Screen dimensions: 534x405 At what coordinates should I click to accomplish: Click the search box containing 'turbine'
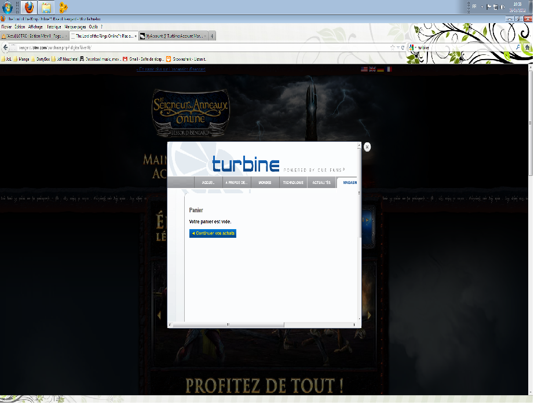coord(465,47)
